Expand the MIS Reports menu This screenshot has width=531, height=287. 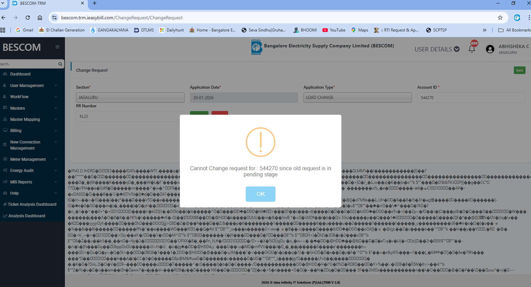click(x=21, y=182)
